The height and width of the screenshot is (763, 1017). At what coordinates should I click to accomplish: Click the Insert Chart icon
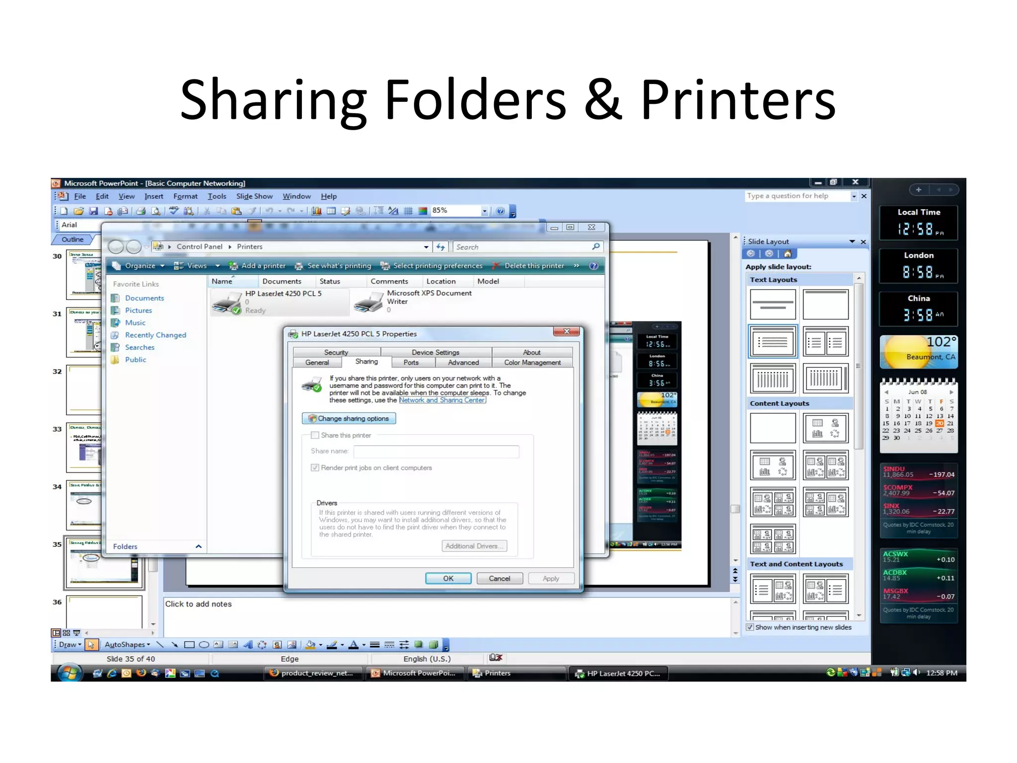coord(316,211)
